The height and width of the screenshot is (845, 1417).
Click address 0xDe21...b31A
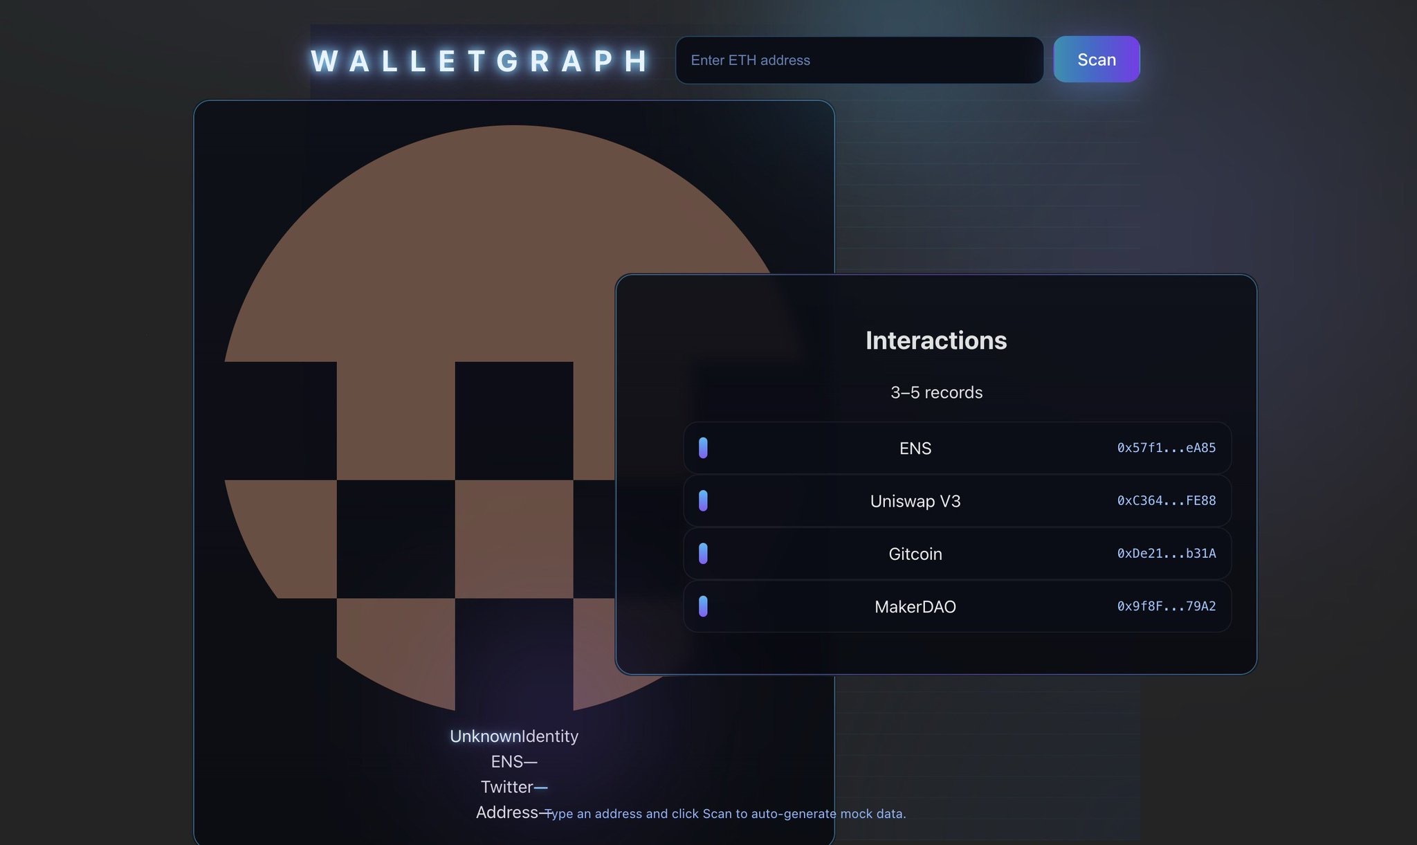[1166, 553]
